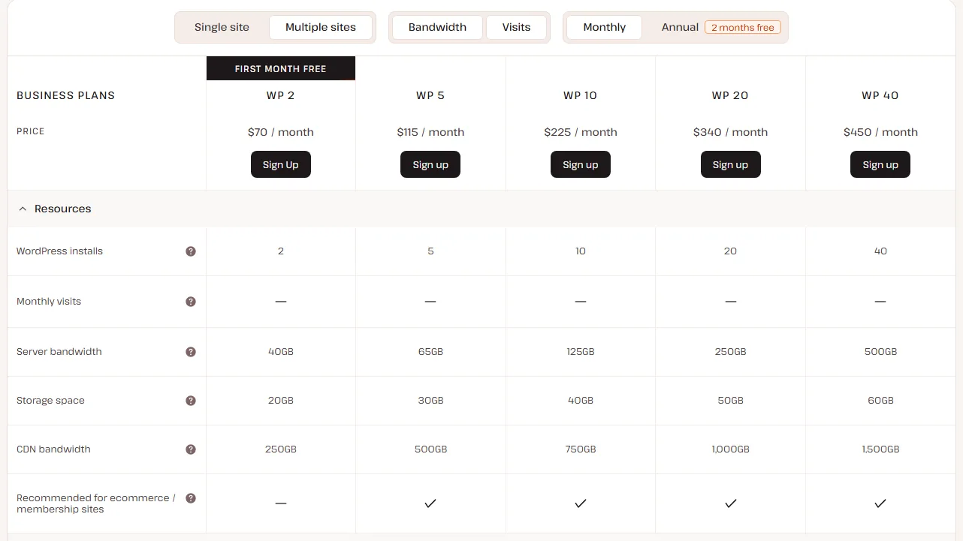Image resolution: width=963 pixels, height=541 pixels.
Task: Open help icon for CDN bandwidth
Action: 191,449
